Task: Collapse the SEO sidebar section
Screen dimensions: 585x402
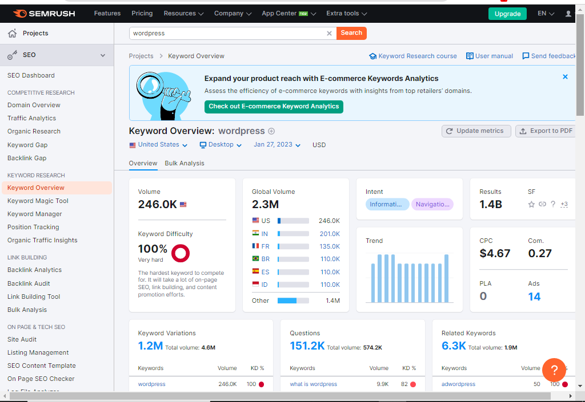Action: 103,55
